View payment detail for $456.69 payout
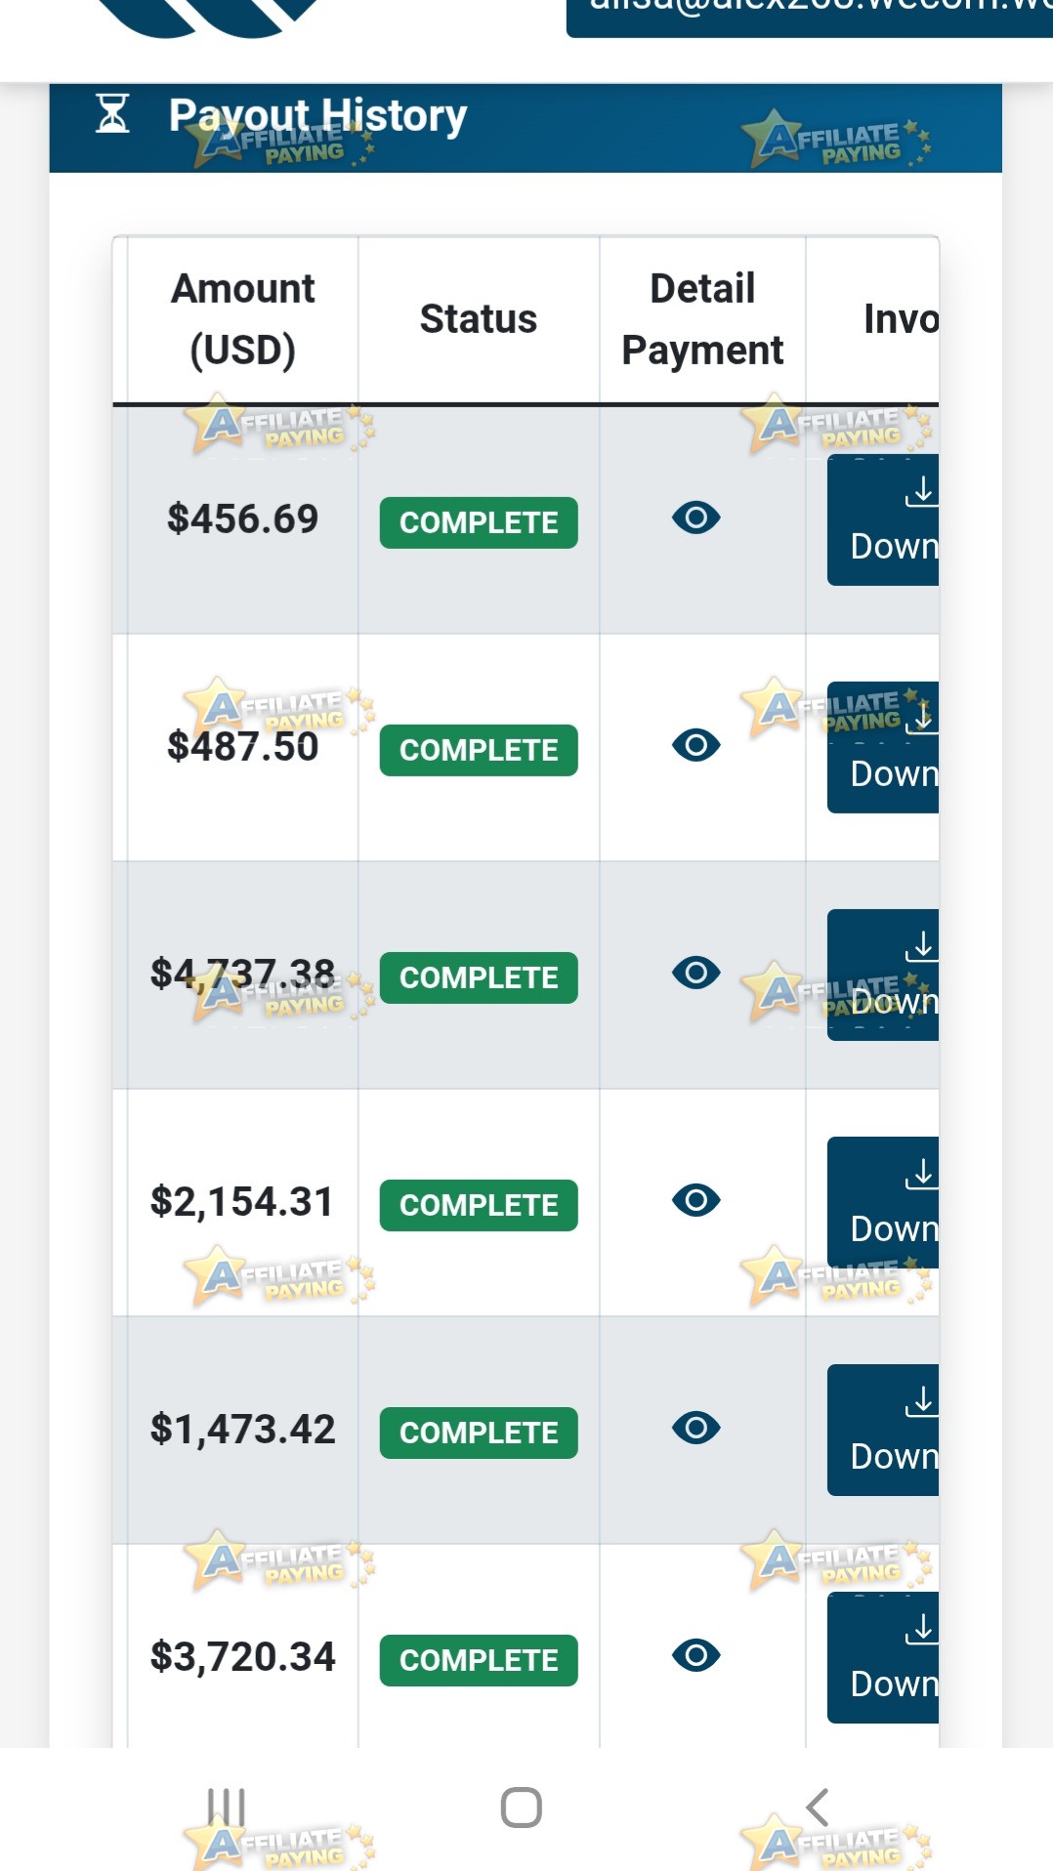The image size is (1053, 1871). click(x=695, y=518)
